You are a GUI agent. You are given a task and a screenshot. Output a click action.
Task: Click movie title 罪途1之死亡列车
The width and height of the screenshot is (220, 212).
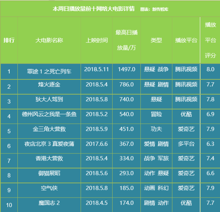point(49,72)
